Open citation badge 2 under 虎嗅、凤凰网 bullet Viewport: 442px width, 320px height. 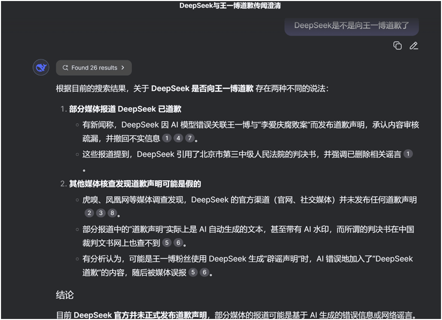pos(89,213)
